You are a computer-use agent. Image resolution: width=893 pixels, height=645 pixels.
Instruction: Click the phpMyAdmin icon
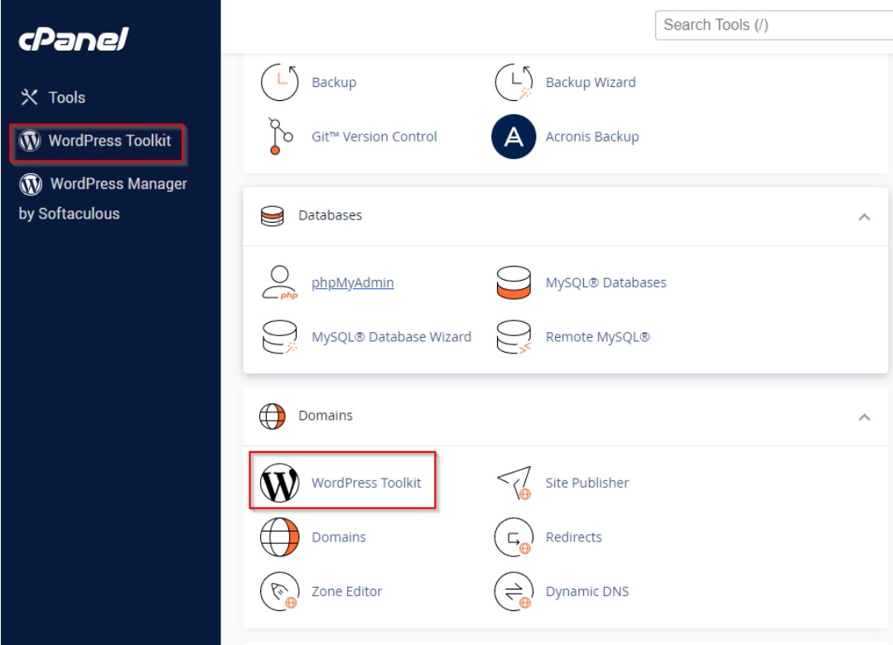(278, 283)
